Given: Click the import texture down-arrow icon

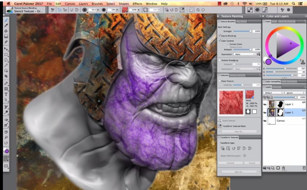Looking at the screenshot, I should tap(248, 112).
